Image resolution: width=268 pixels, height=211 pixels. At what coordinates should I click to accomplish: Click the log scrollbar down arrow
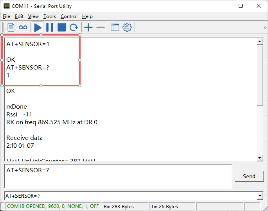click(260, 158)
